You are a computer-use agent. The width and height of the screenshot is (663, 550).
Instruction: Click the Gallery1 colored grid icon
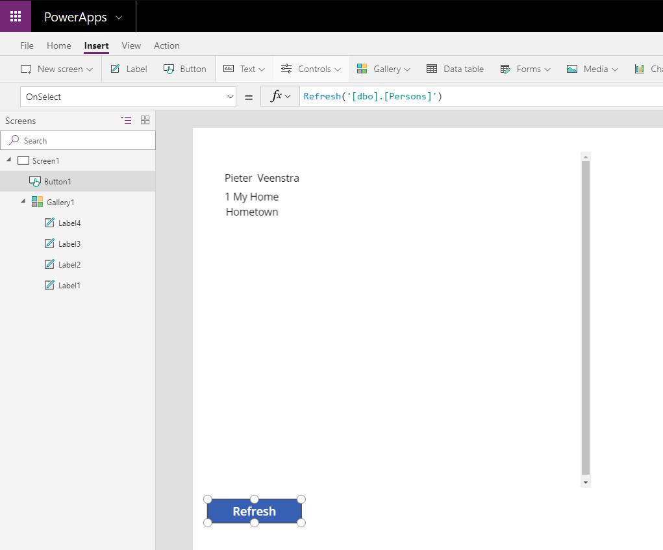pos(37,202)
